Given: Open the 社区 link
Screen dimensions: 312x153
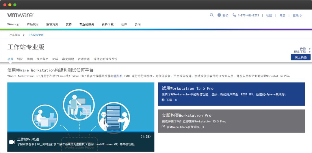Looking at the screenshot, I should [269, 16].
